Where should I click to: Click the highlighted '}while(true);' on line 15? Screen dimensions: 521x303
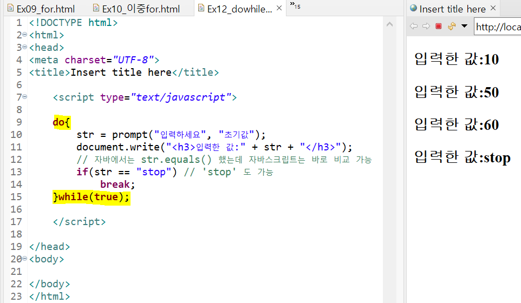pos(92,197)
